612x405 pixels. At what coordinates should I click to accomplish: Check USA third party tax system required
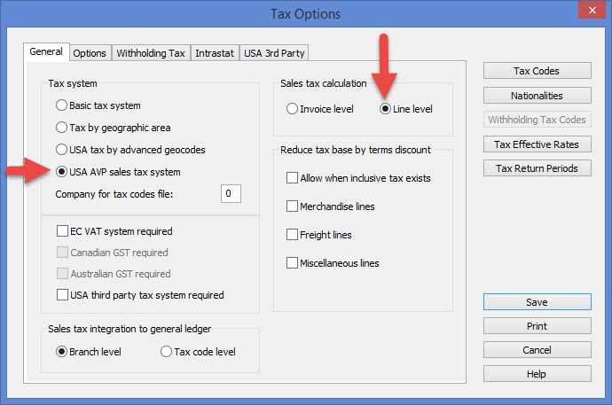tap(63, 295)
